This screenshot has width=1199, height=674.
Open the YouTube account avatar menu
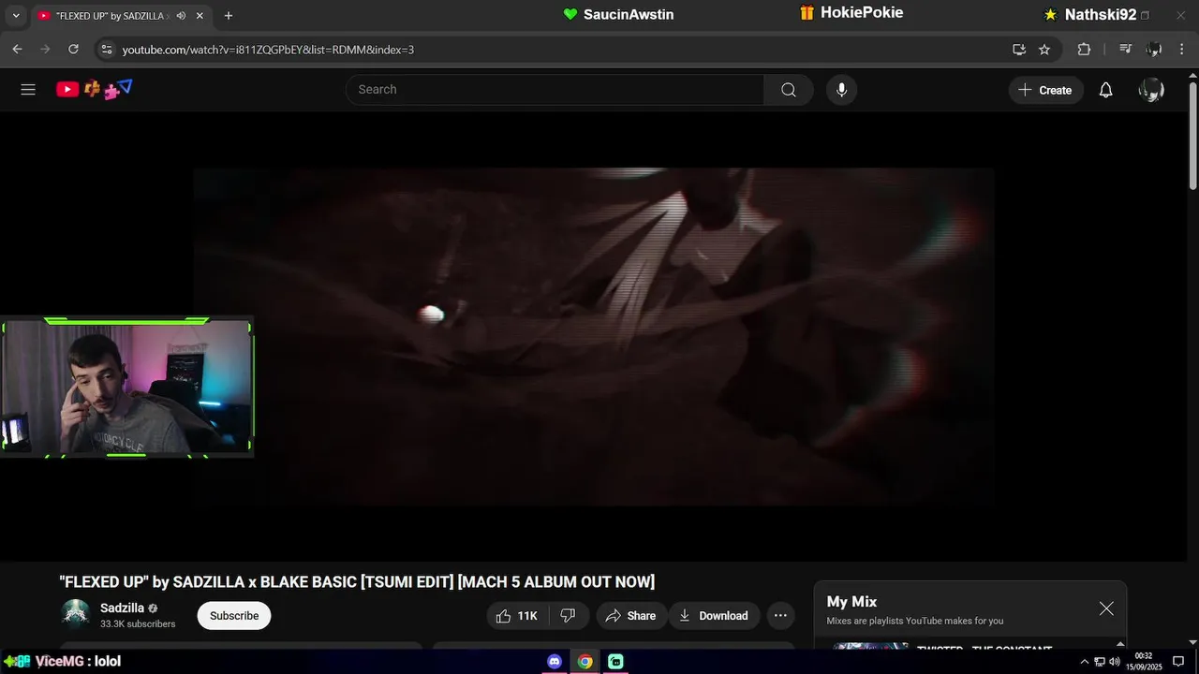(x=1151, y=90)
